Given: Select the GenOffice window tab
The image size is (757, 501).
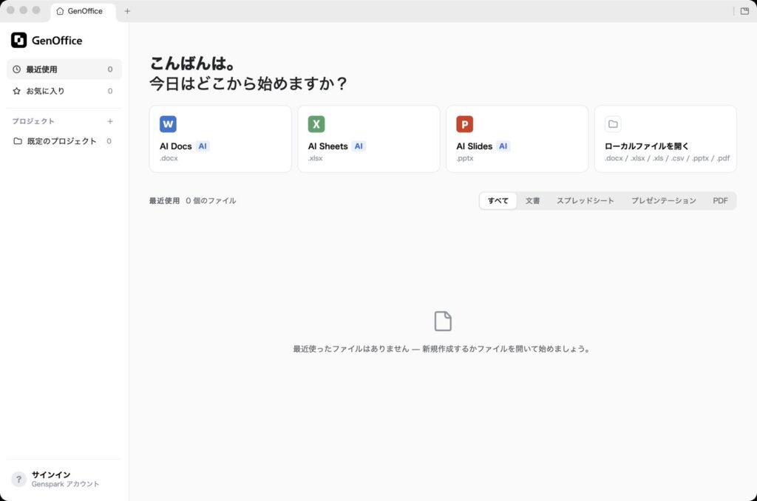Looking at the screenshot, I should click(x=83, y=12).
